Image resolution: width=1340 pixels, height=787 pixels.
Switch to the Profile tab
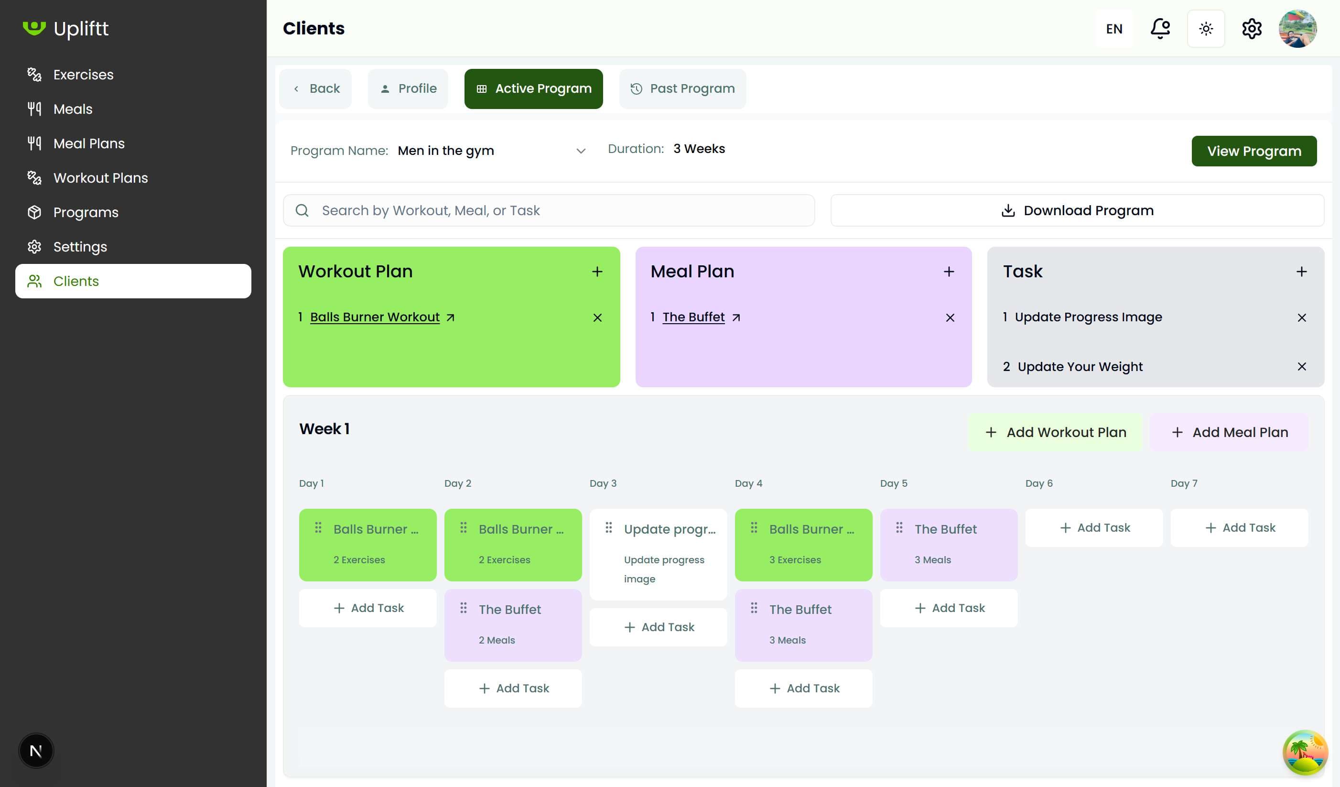407,88
